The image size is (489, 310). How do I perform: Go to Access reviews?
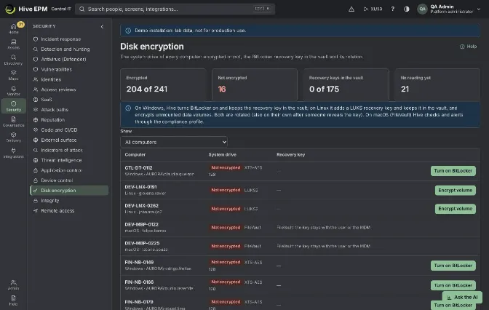click(58, 90)
